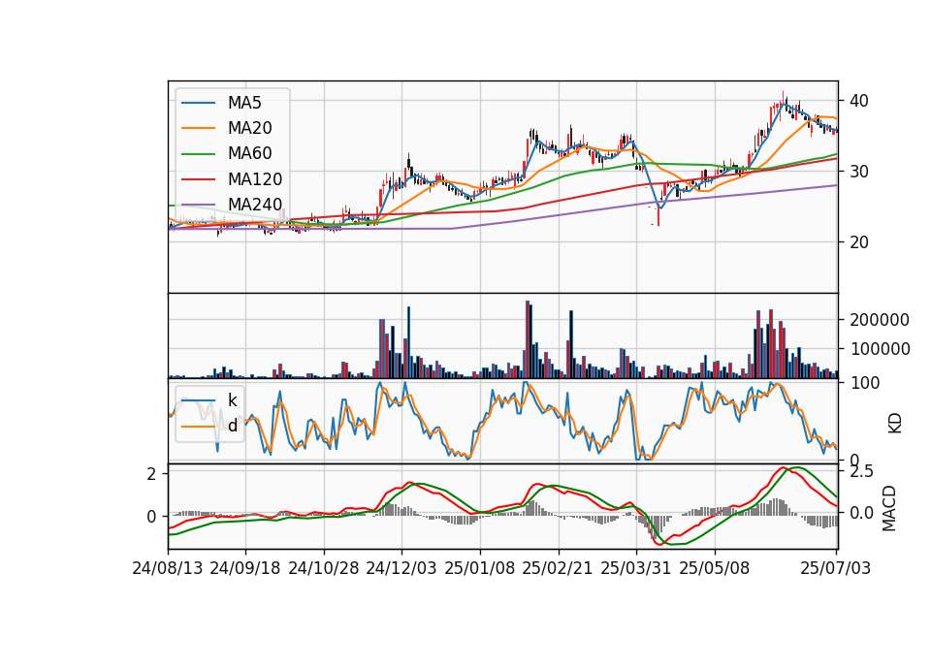Click the MACD right axis value 2.5
This screenshot has width=931, height=669.
coord(861,472)
